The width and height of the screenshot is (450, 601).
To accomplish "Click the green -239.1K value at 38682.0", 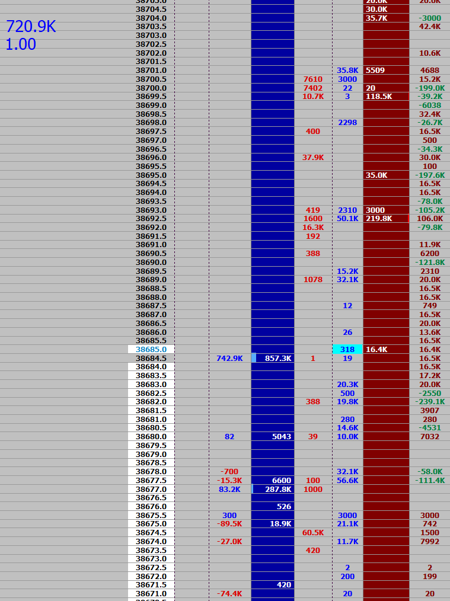I will (430, 402).
